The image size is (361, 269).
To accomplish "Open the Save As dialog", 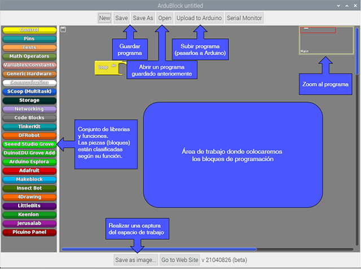I will [x=143, y=18].
